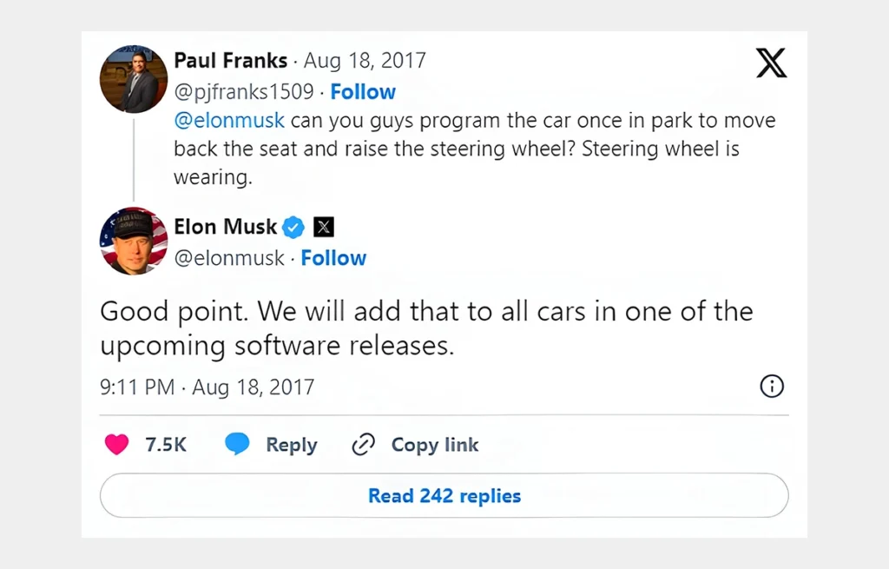Click the @elonmusk mention in the tweet text
The height and width of the screenshot is (569, 889).
point(228,120)
